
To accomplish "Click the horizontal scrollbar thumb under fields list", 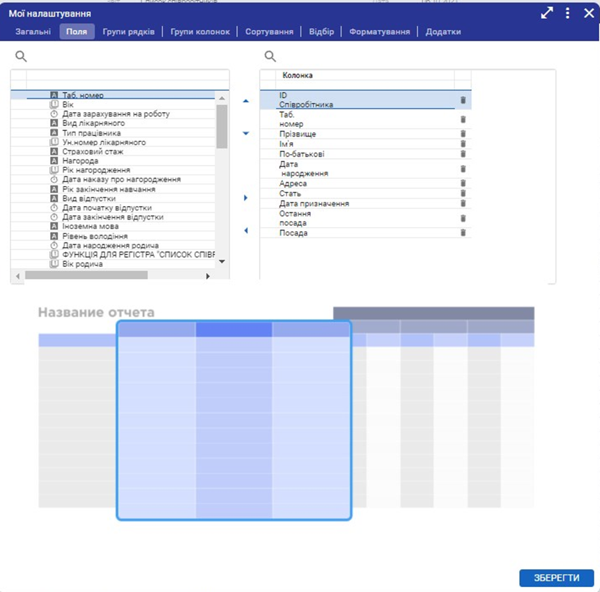I will [x=86, y=276].
